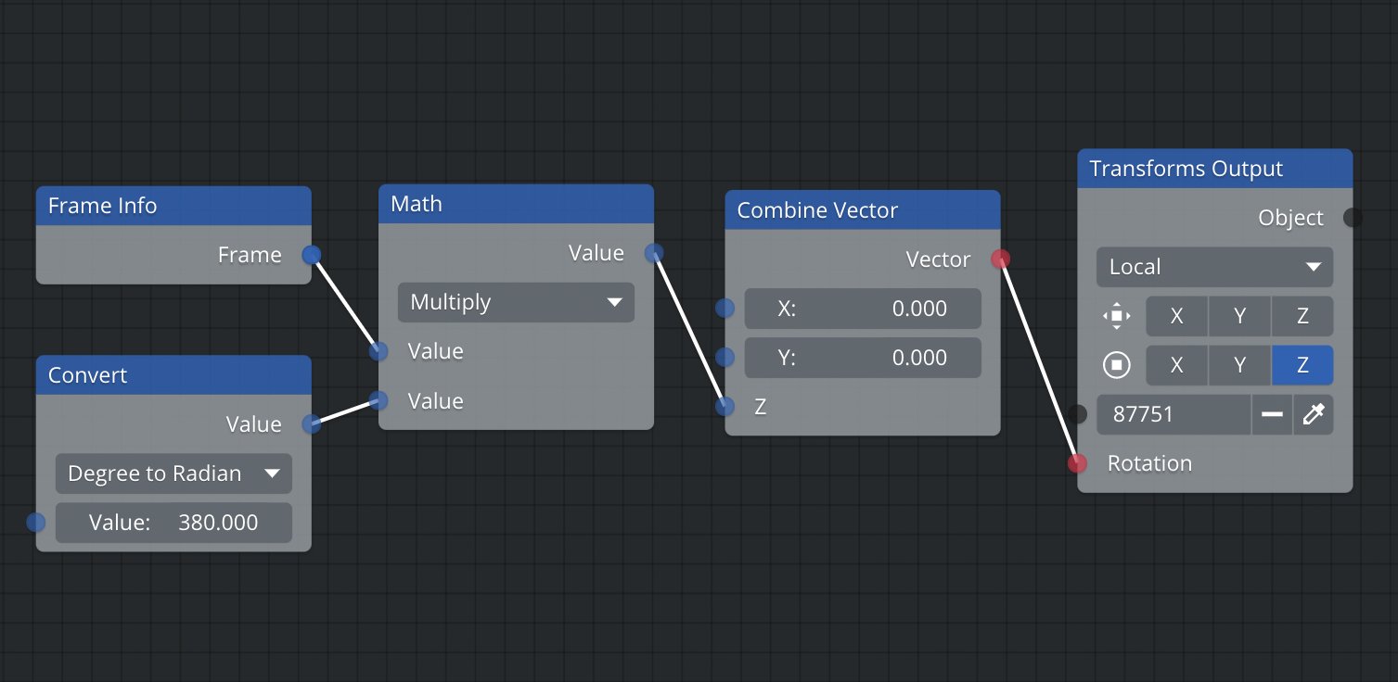The height and width of the screenshot is (682, 1398).
Task: Expand the Local space dropdown
Action: (1214, 267)
